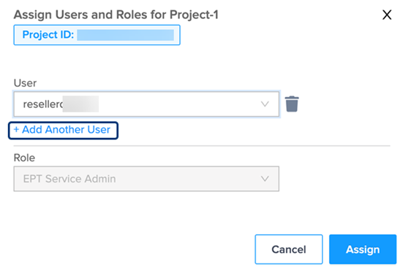Click the divider line above Role
The width and height of the screenshot is (403, 267).
click(x=202, y=146)
